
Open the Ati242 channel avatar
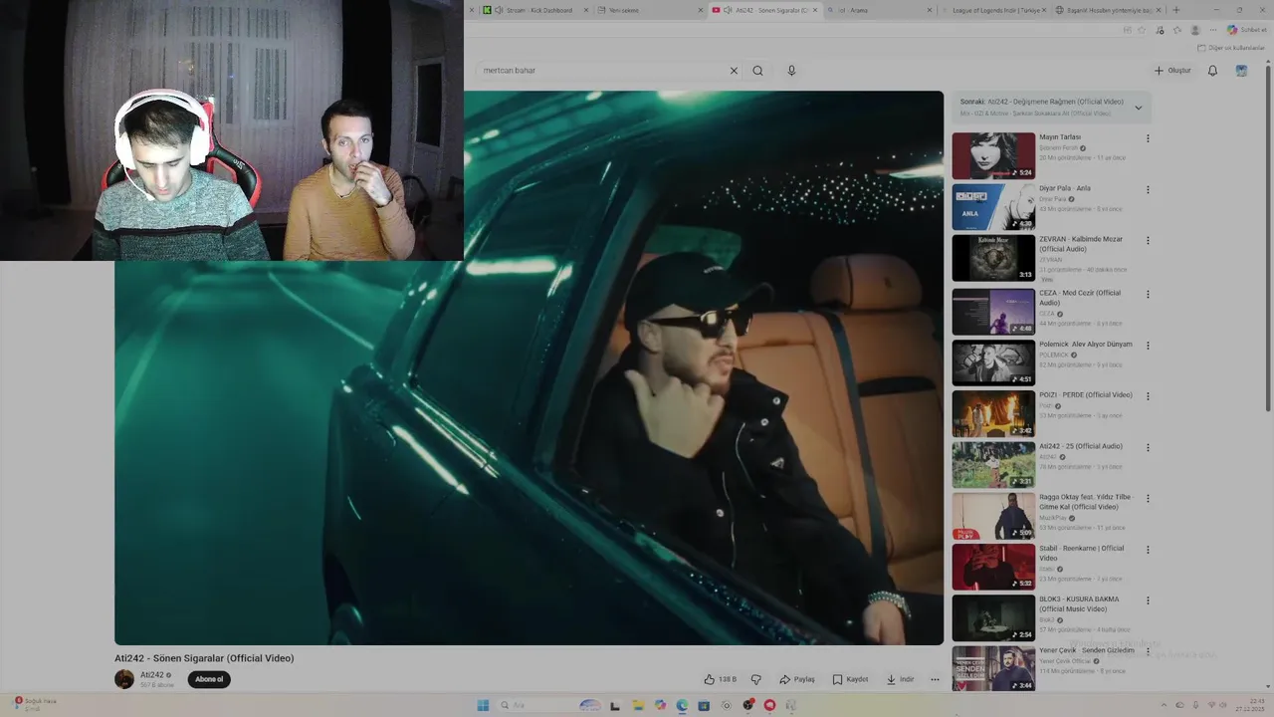124,679
